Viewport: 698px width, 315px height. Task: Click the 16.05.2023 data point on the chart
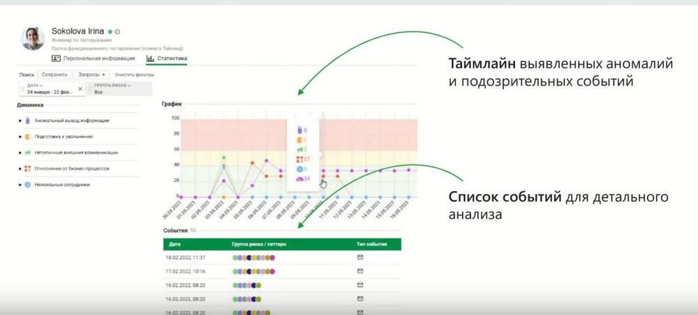point(408,170)
